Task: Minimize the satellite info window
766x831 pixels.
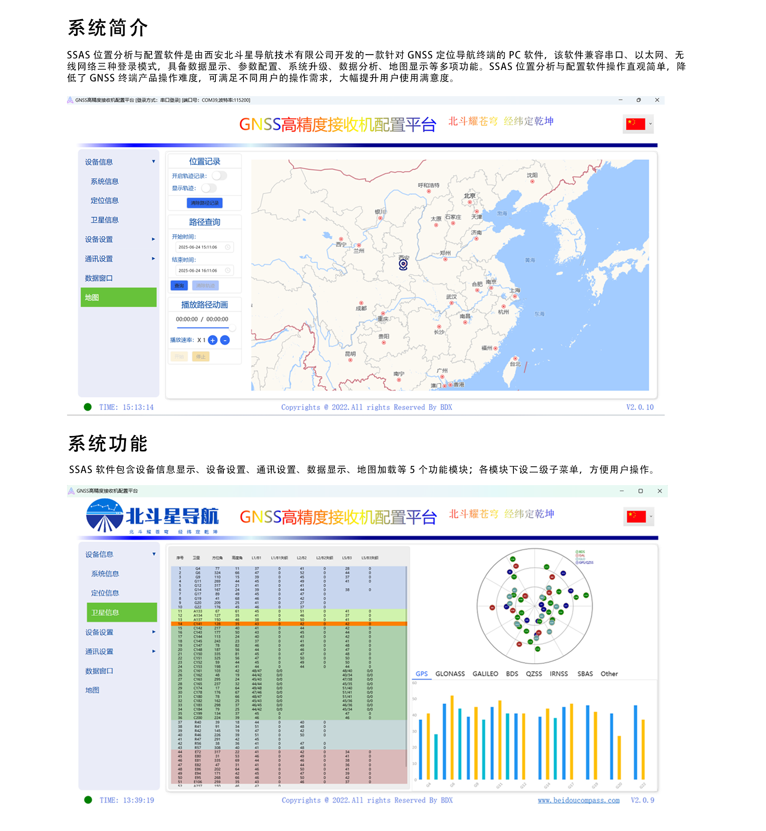Action: (x=622, y=491)
